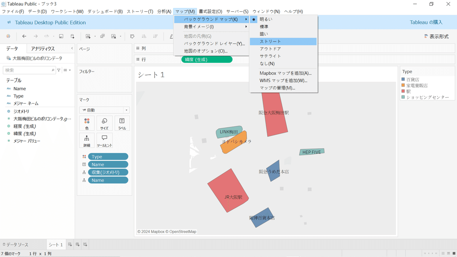This screenshot has height=257, width=457.
Task: Open the dropdown arrow beside Clear sheet
Action: click(120, 37)
